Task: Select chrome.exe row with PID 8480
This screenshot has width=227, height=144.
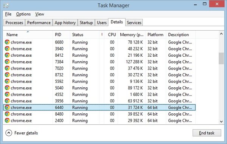Action: [x=99, y=114]
